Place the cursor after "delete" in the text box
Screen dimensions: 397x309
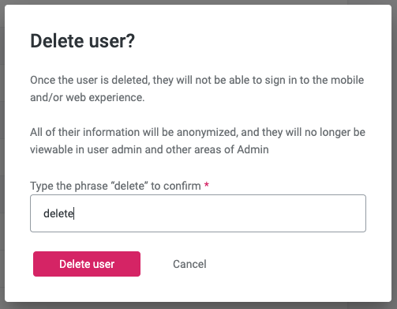[x=74, y=213]
